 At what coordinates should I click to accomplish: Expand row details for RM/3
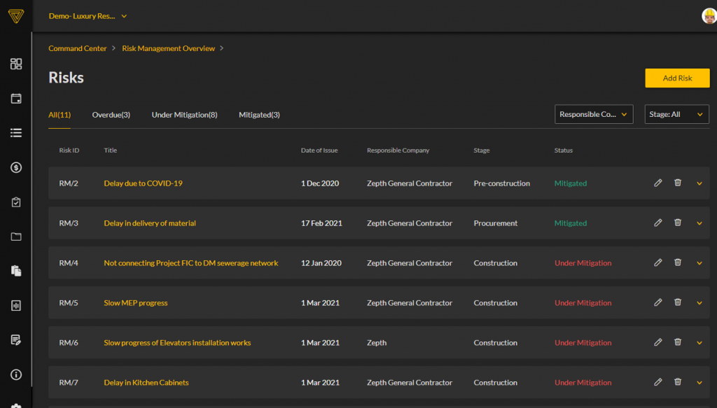[x=699, y=223]
